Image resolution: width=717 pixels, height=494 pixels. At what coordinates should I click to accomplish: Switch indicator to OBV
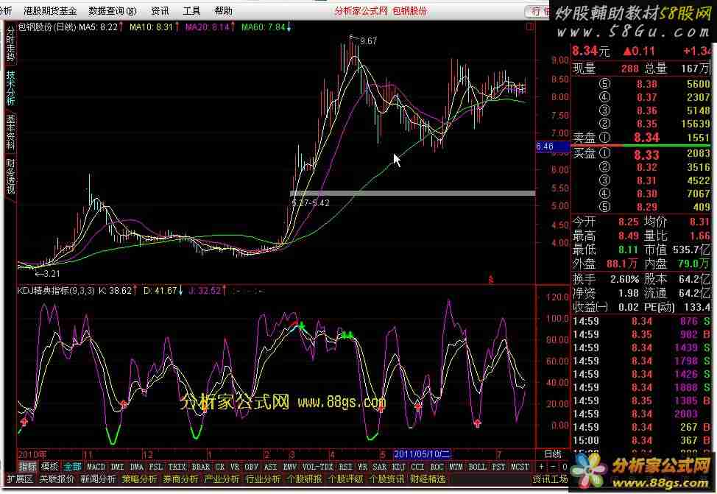[251, 467]
